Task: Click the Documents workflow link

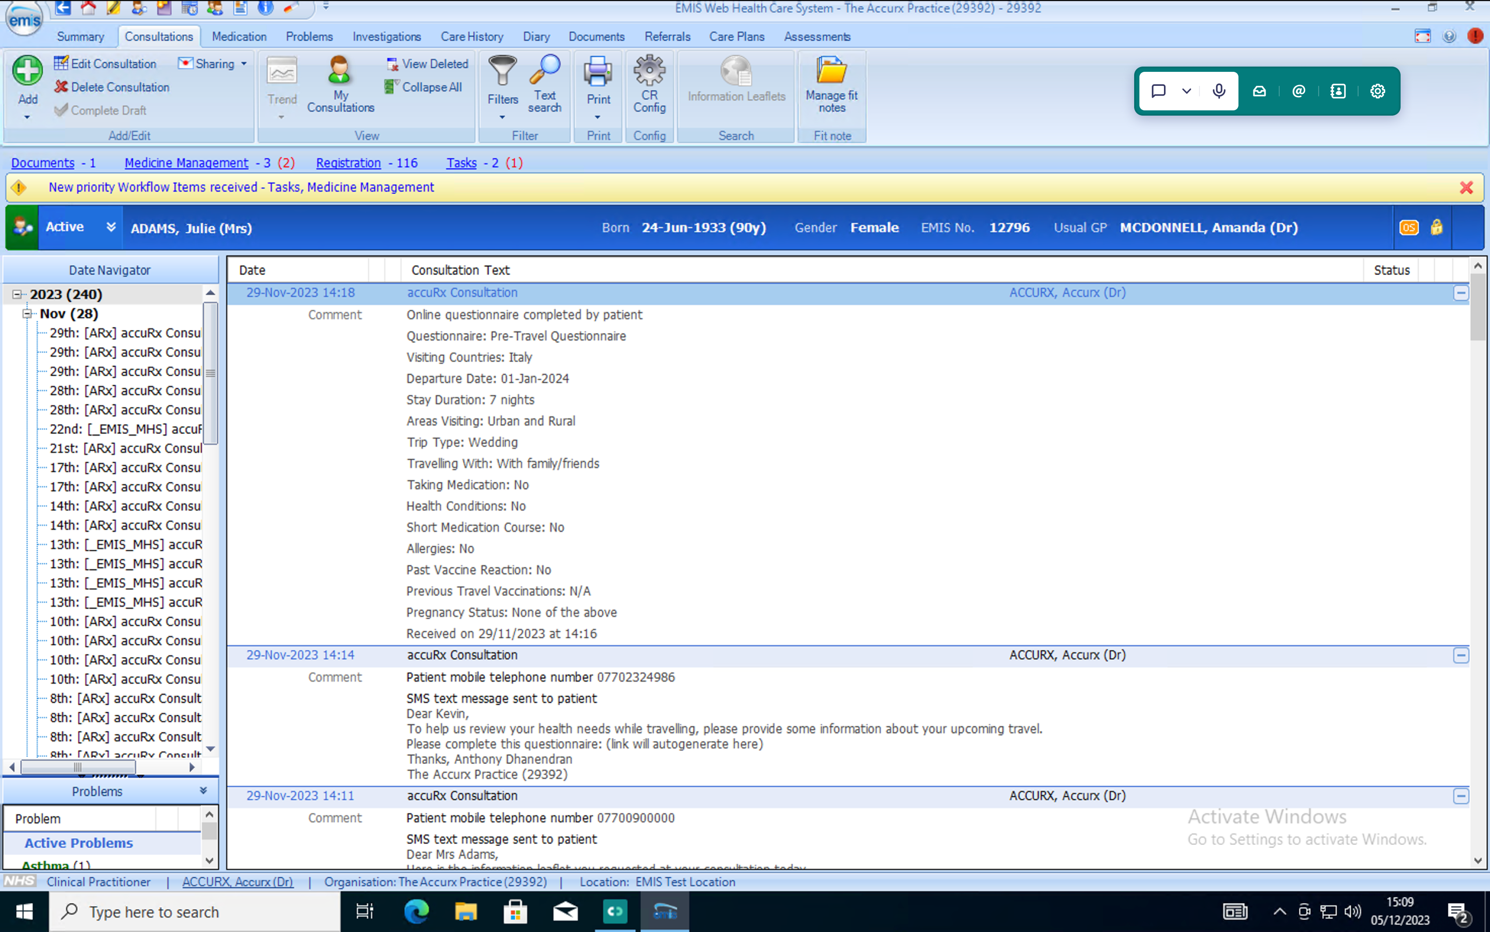Action: click(43, 163)
